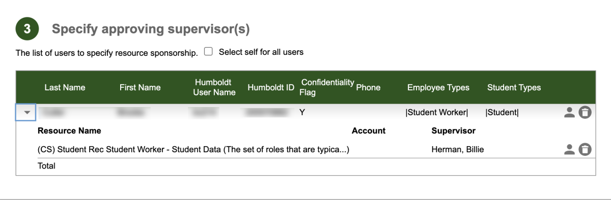Click the Phone column header
Viewport: 611px width, 200px height.
(x=368, y=87)
